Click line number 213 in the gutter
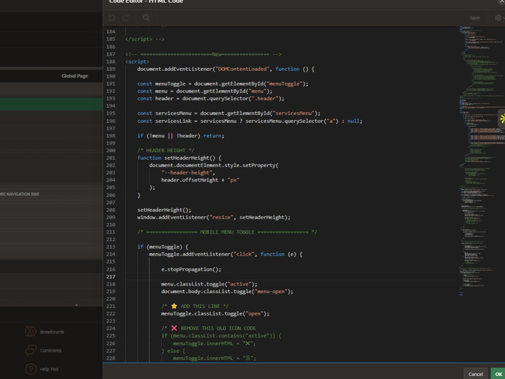This screenshot has width=505, height=379. [x=111, y=247]
